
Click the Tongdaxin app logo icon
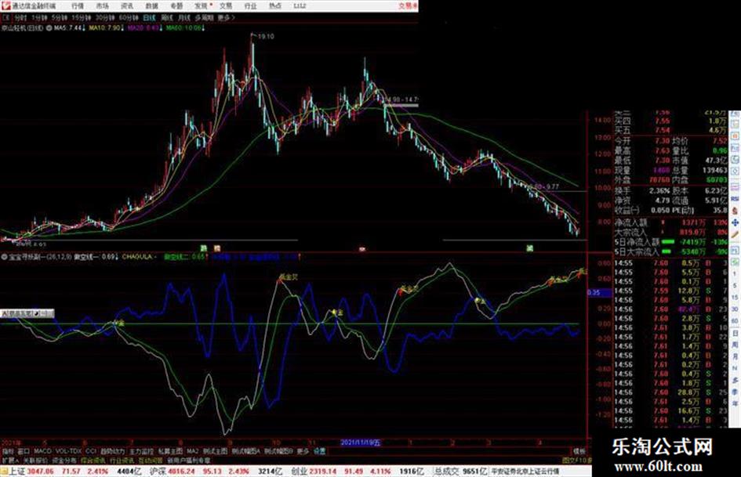[5, 5]
